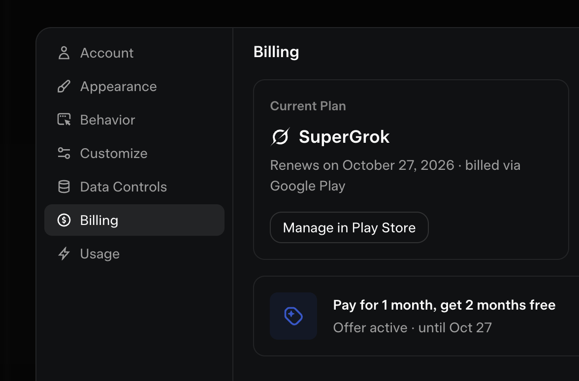Click 'Pay for 1 month, get 2 months free'
This screenshot has width=579, height=381.
[444, 305]
